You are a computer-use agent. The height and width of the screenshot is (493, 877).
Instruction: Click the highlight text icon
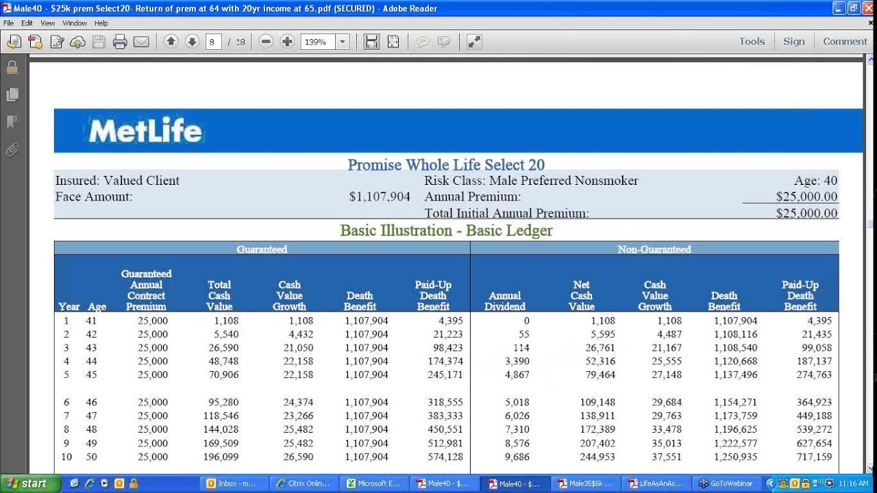click(x=444, y=42)
